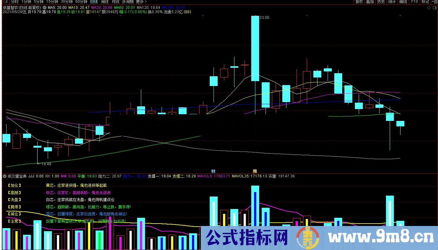Screen dimensions: 438x250
Task: Select the 标记 marker tool
Action: point(425,1)
